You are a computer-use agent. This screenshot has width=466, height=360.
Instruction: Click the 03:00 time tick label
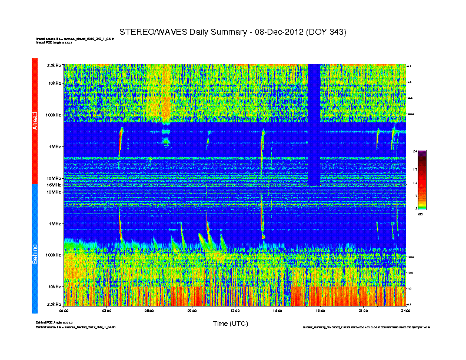106,310
